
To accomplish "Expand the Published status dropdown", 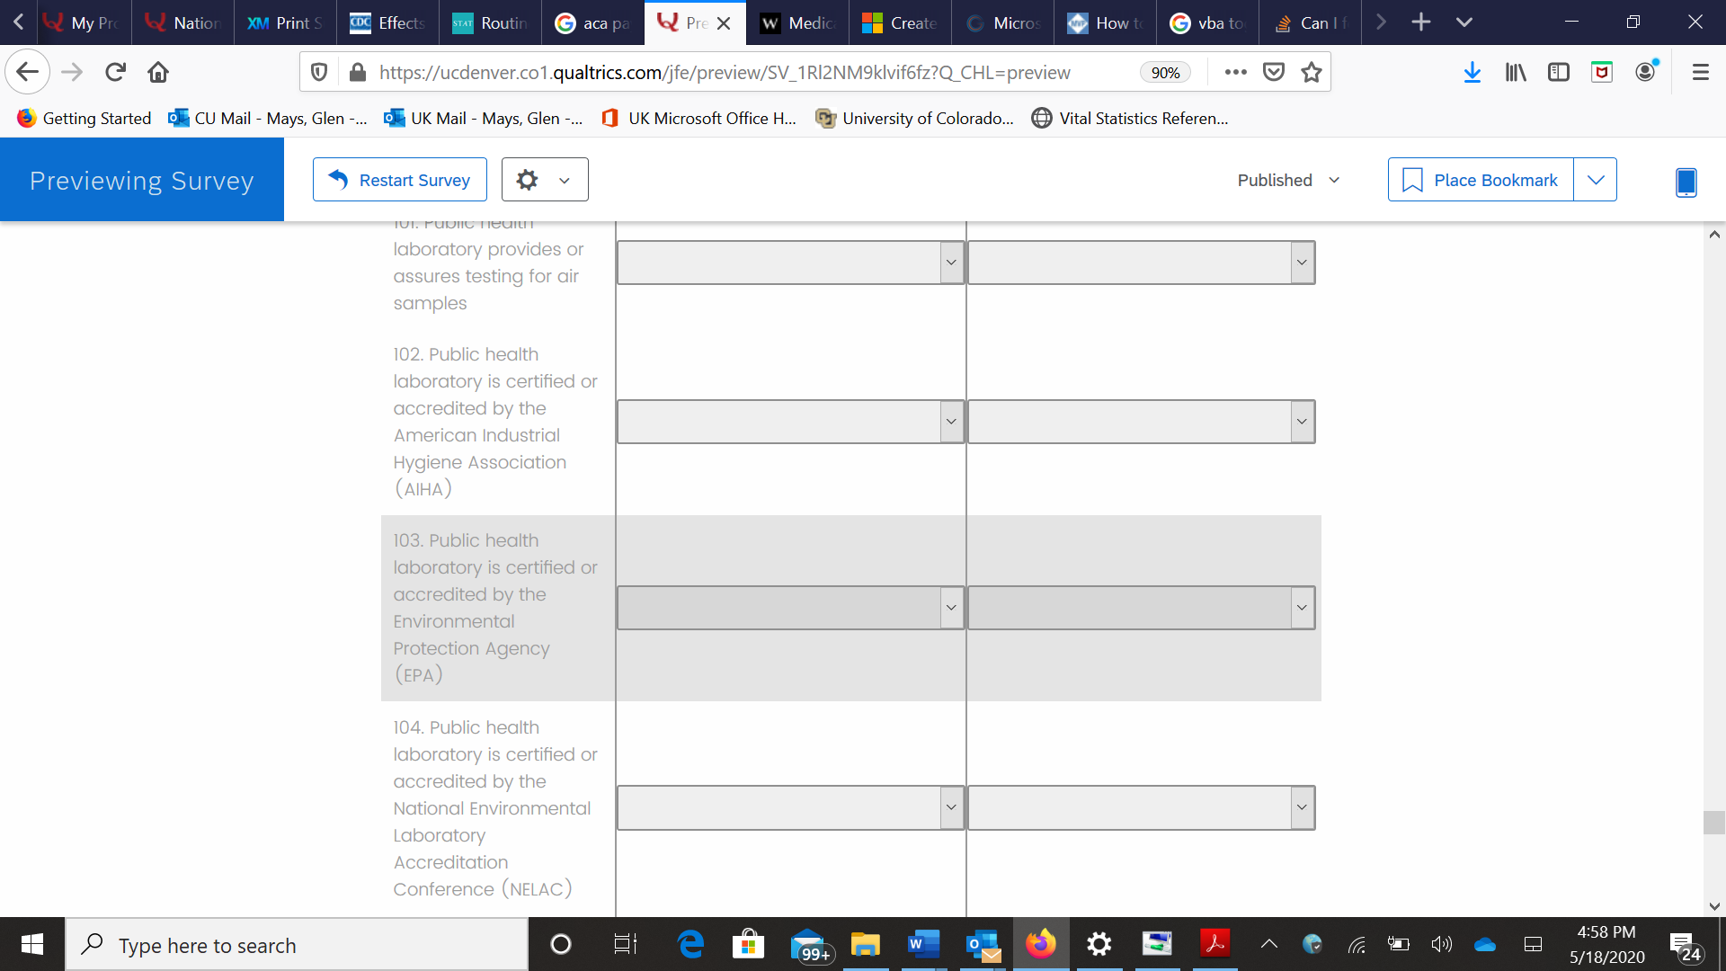I will pyautogui.click(x=1288, y=180).
